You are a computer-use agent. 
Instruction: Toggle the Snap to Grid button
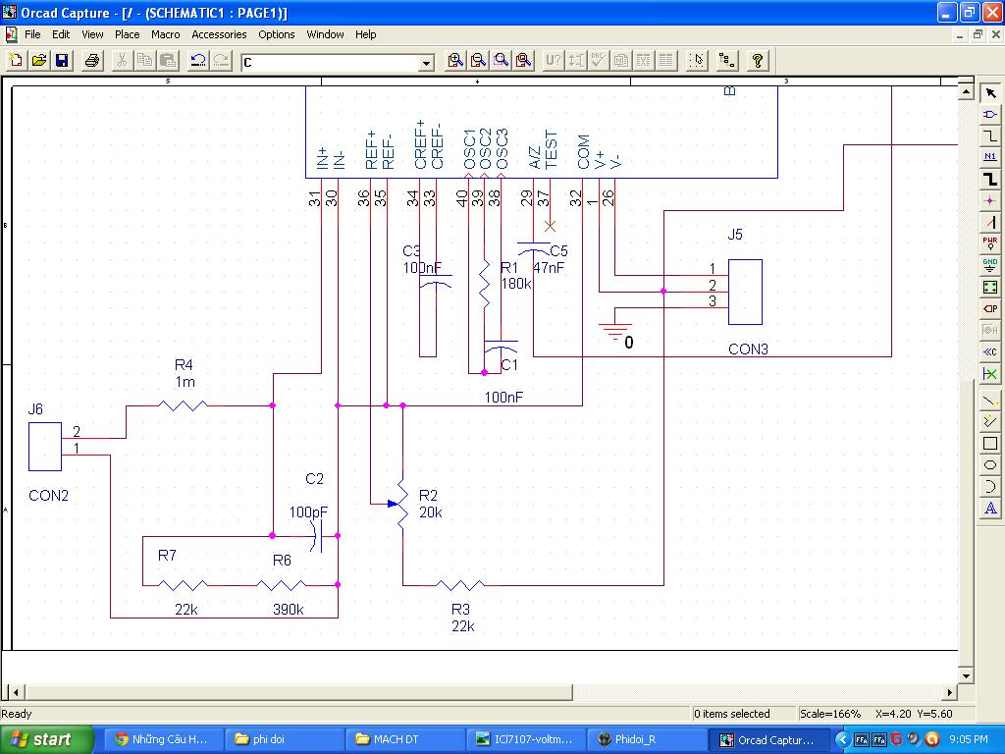(x=697, y=61)
